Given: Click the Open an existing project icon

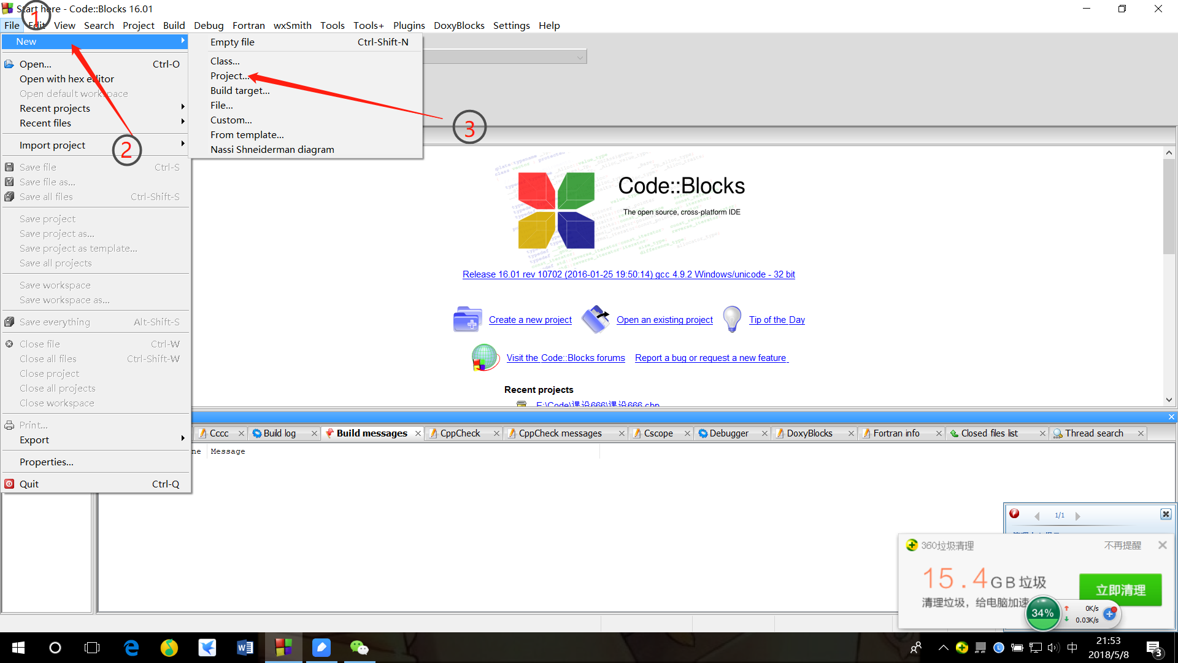Looking at the screenshot, I should 595,319.
